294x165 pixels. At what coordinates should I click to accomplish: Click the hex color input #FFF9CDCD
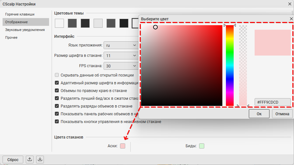[273, 102]
